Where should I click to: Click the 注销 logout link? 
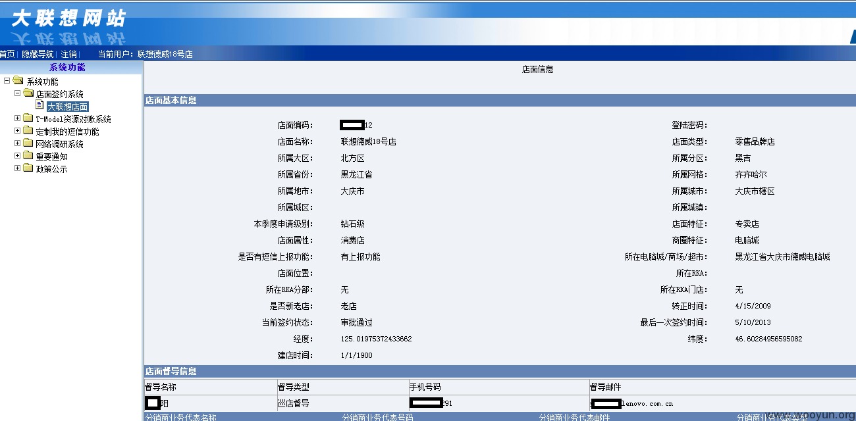pos(69,54)
